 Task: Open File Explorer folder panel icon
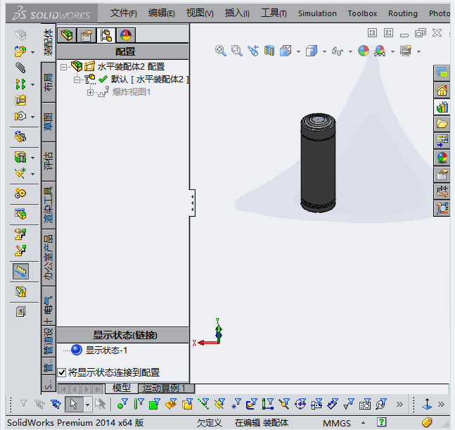pos(442,124)
